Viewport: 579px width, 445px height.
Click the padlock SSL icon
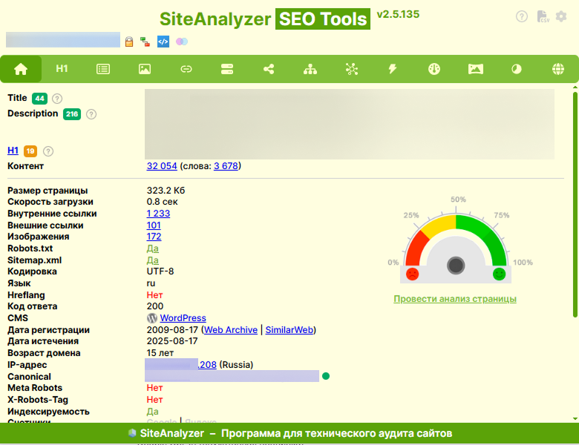[x=129, y=42]
